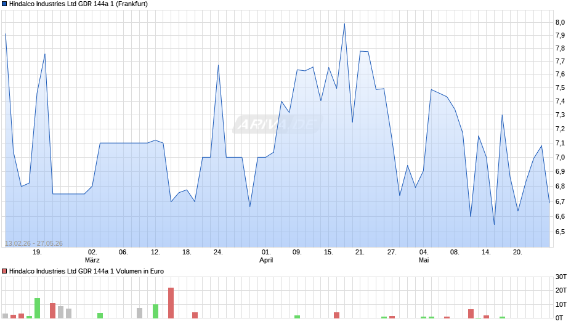The width and height of the screenshot is (579, 324).
Task: Click the 'Mai' month label
Action: tap(424, 260)
